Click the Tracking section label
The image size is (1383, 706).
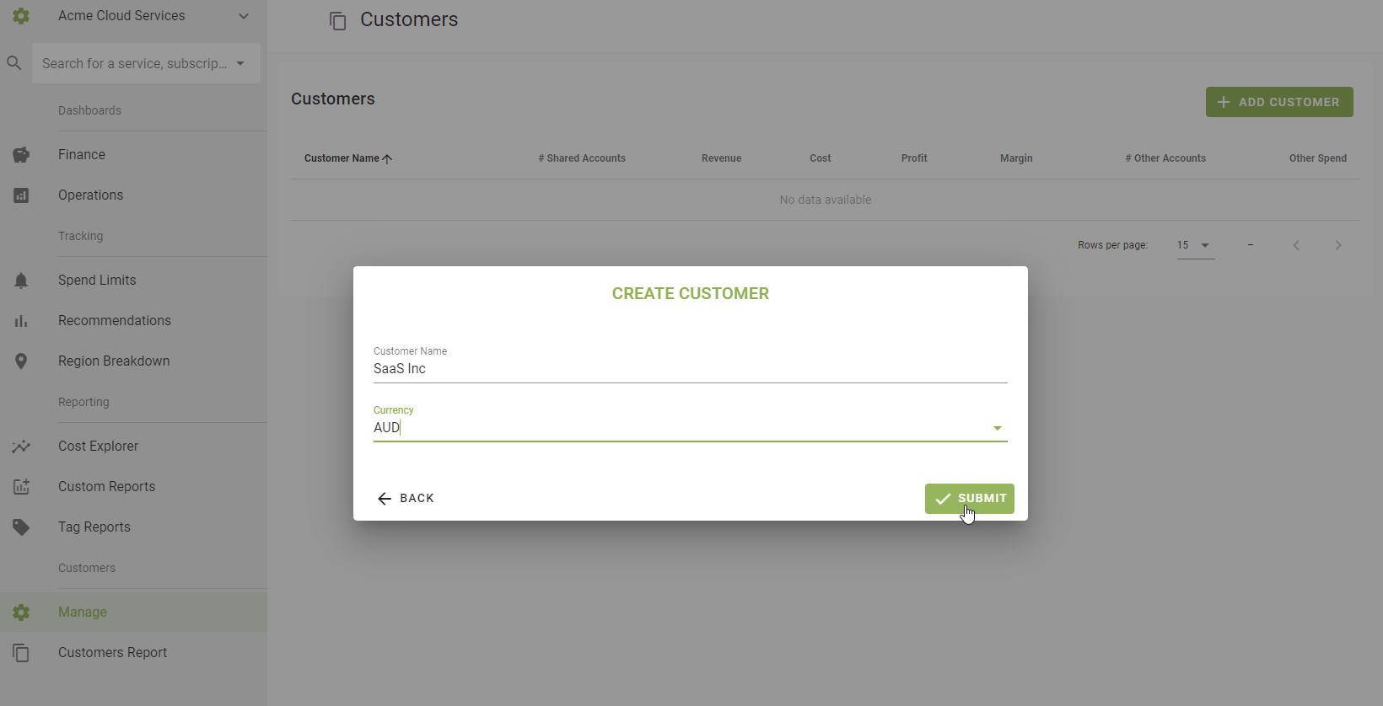80,236
